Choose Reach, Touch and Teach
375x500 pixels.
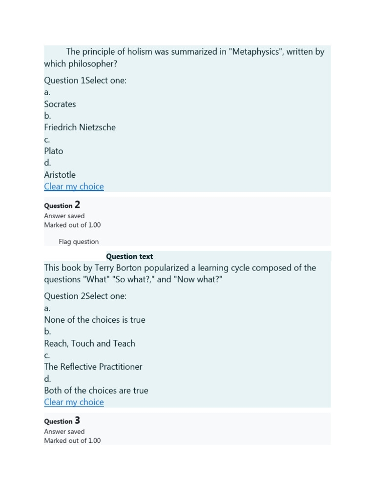(89, 343)
